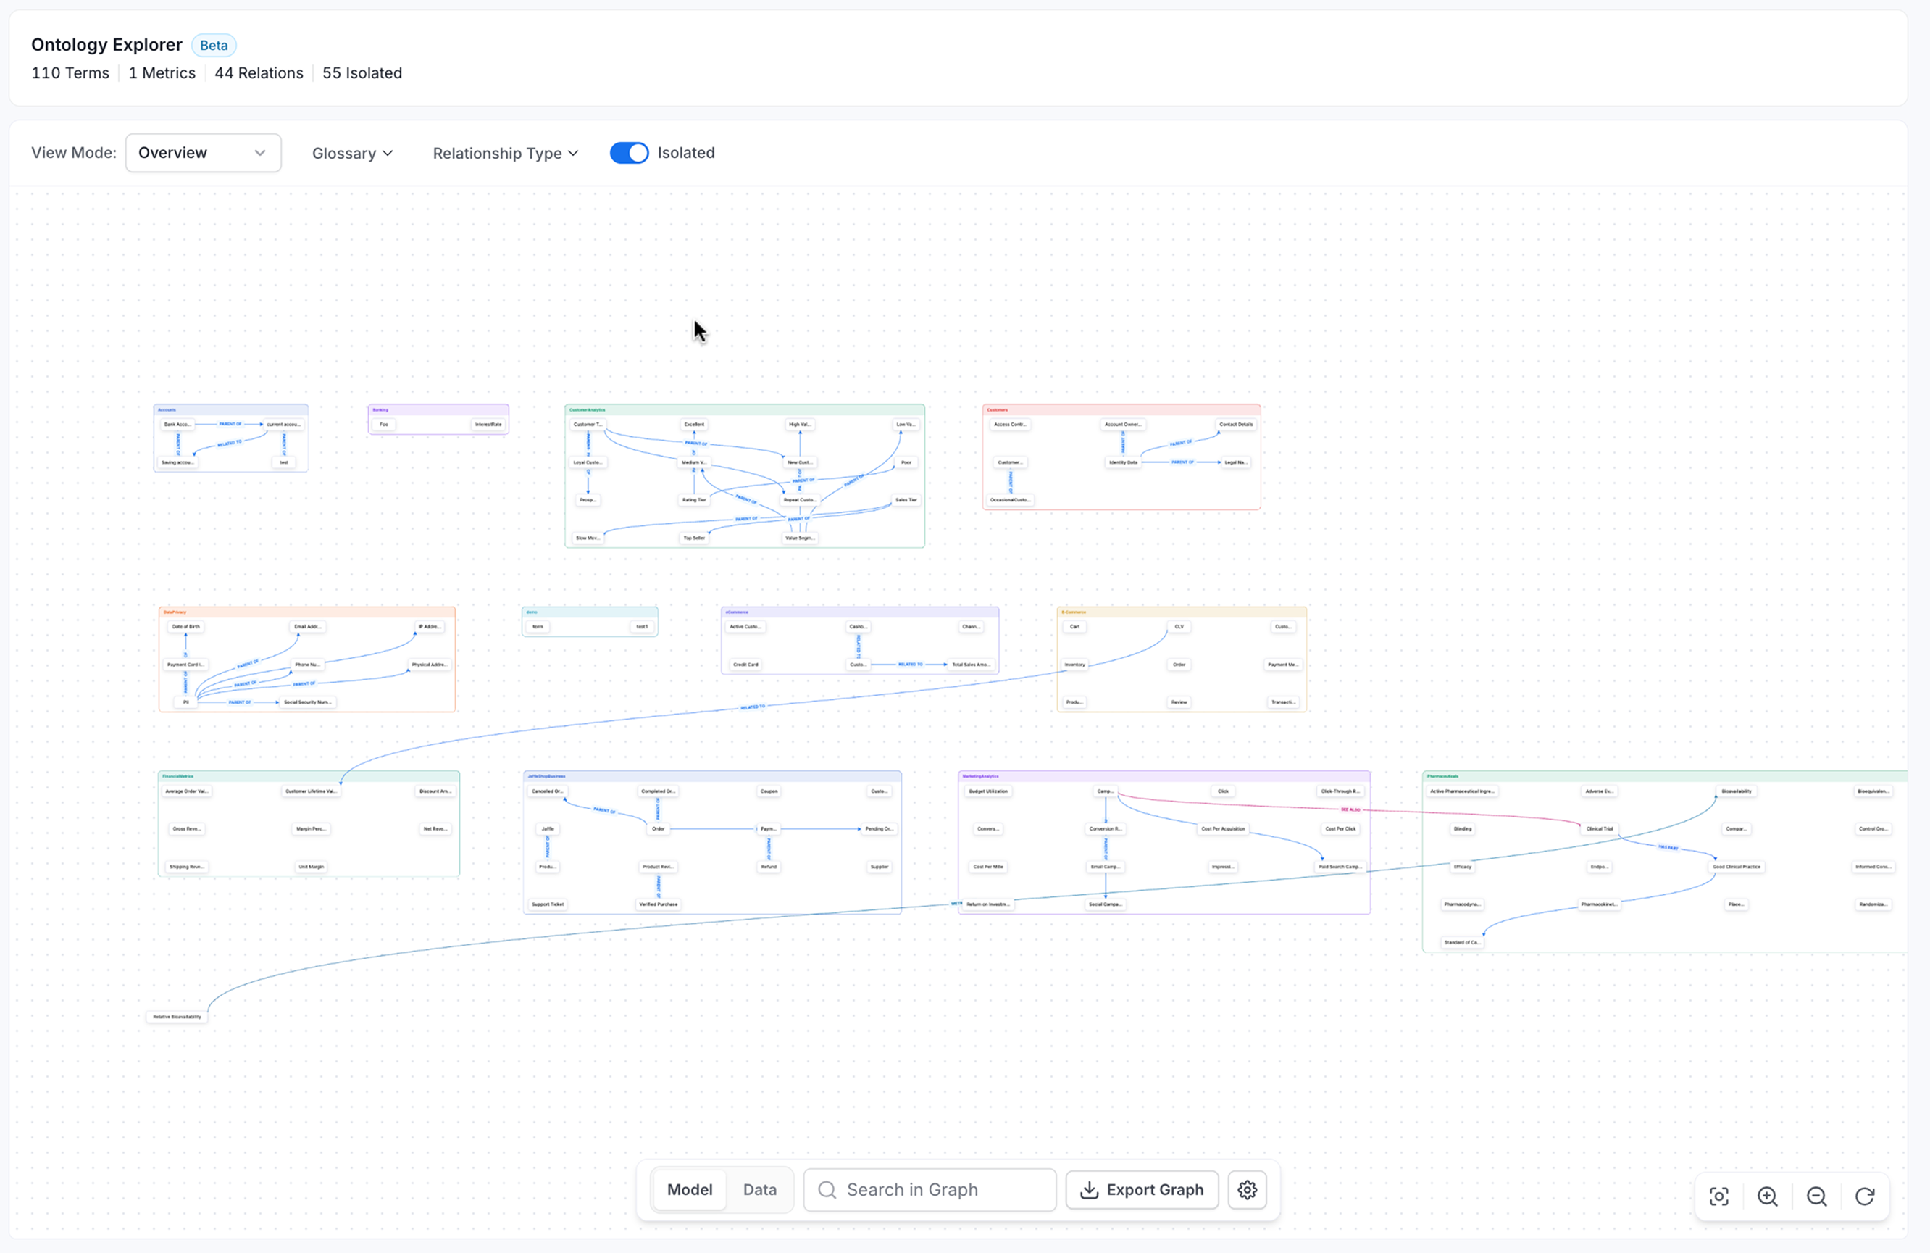Screen dimensions: 1930x1253
Task: Refresh the graph layout with the reload icon
Action: point(1865,1196)
